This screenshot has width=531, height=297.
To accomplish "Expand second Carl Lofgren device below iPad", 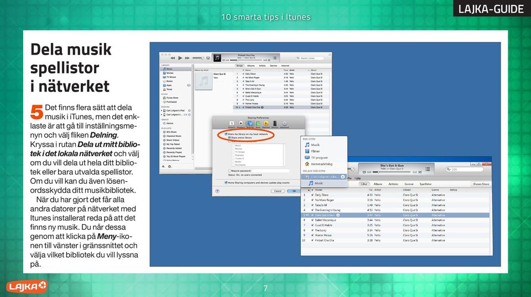I will pos(162,114).
